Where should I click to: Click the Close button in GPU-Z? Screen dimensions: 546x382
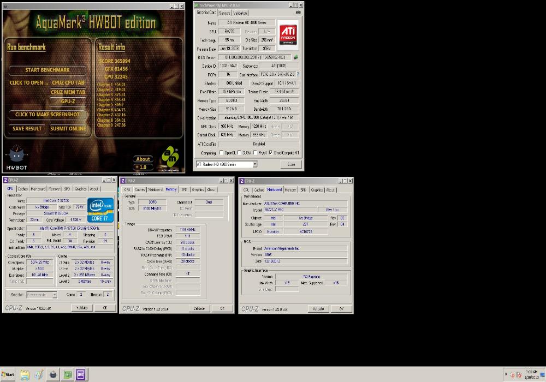coord(291,164)
